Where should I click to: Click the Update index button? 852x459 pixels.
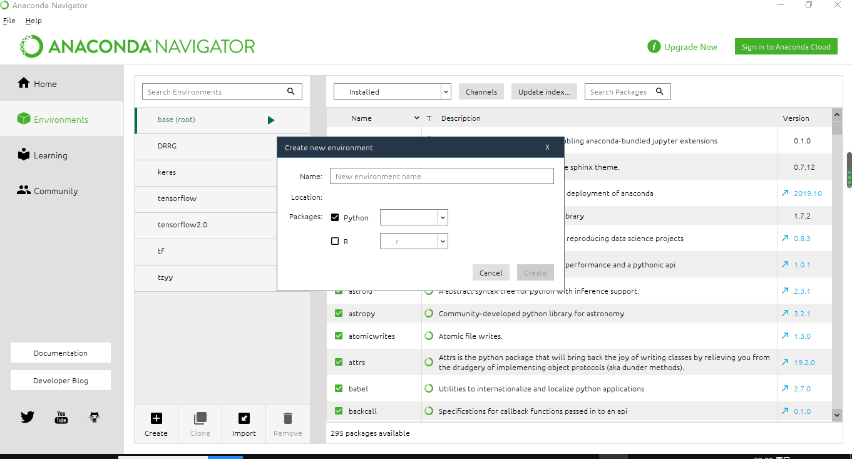click(x=544, y=91)
